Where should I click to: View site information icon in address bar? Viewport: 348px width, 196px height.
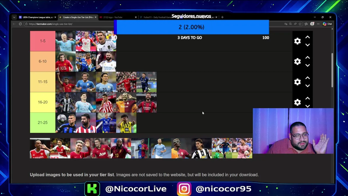26,24
